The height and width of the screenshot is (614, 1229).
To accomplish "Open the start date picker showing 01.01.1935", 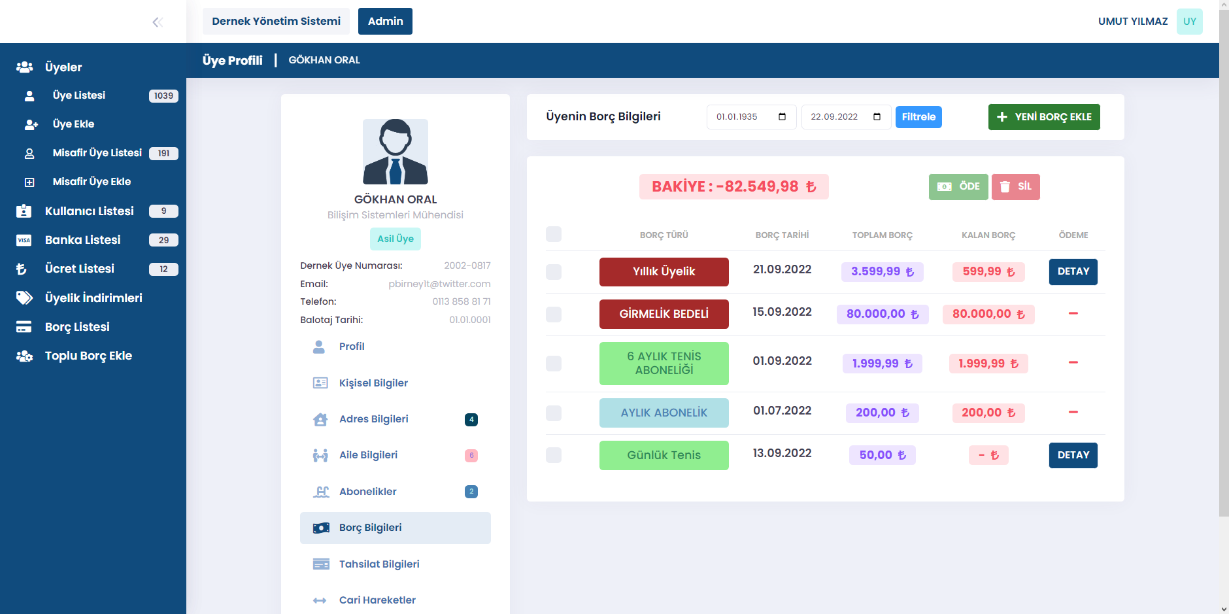I will point(782,117).
